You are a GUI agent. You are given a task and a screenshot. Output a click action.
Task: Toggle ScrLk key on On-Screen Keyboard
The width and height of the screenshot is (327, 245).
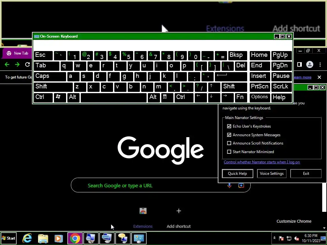coord(282,87)
